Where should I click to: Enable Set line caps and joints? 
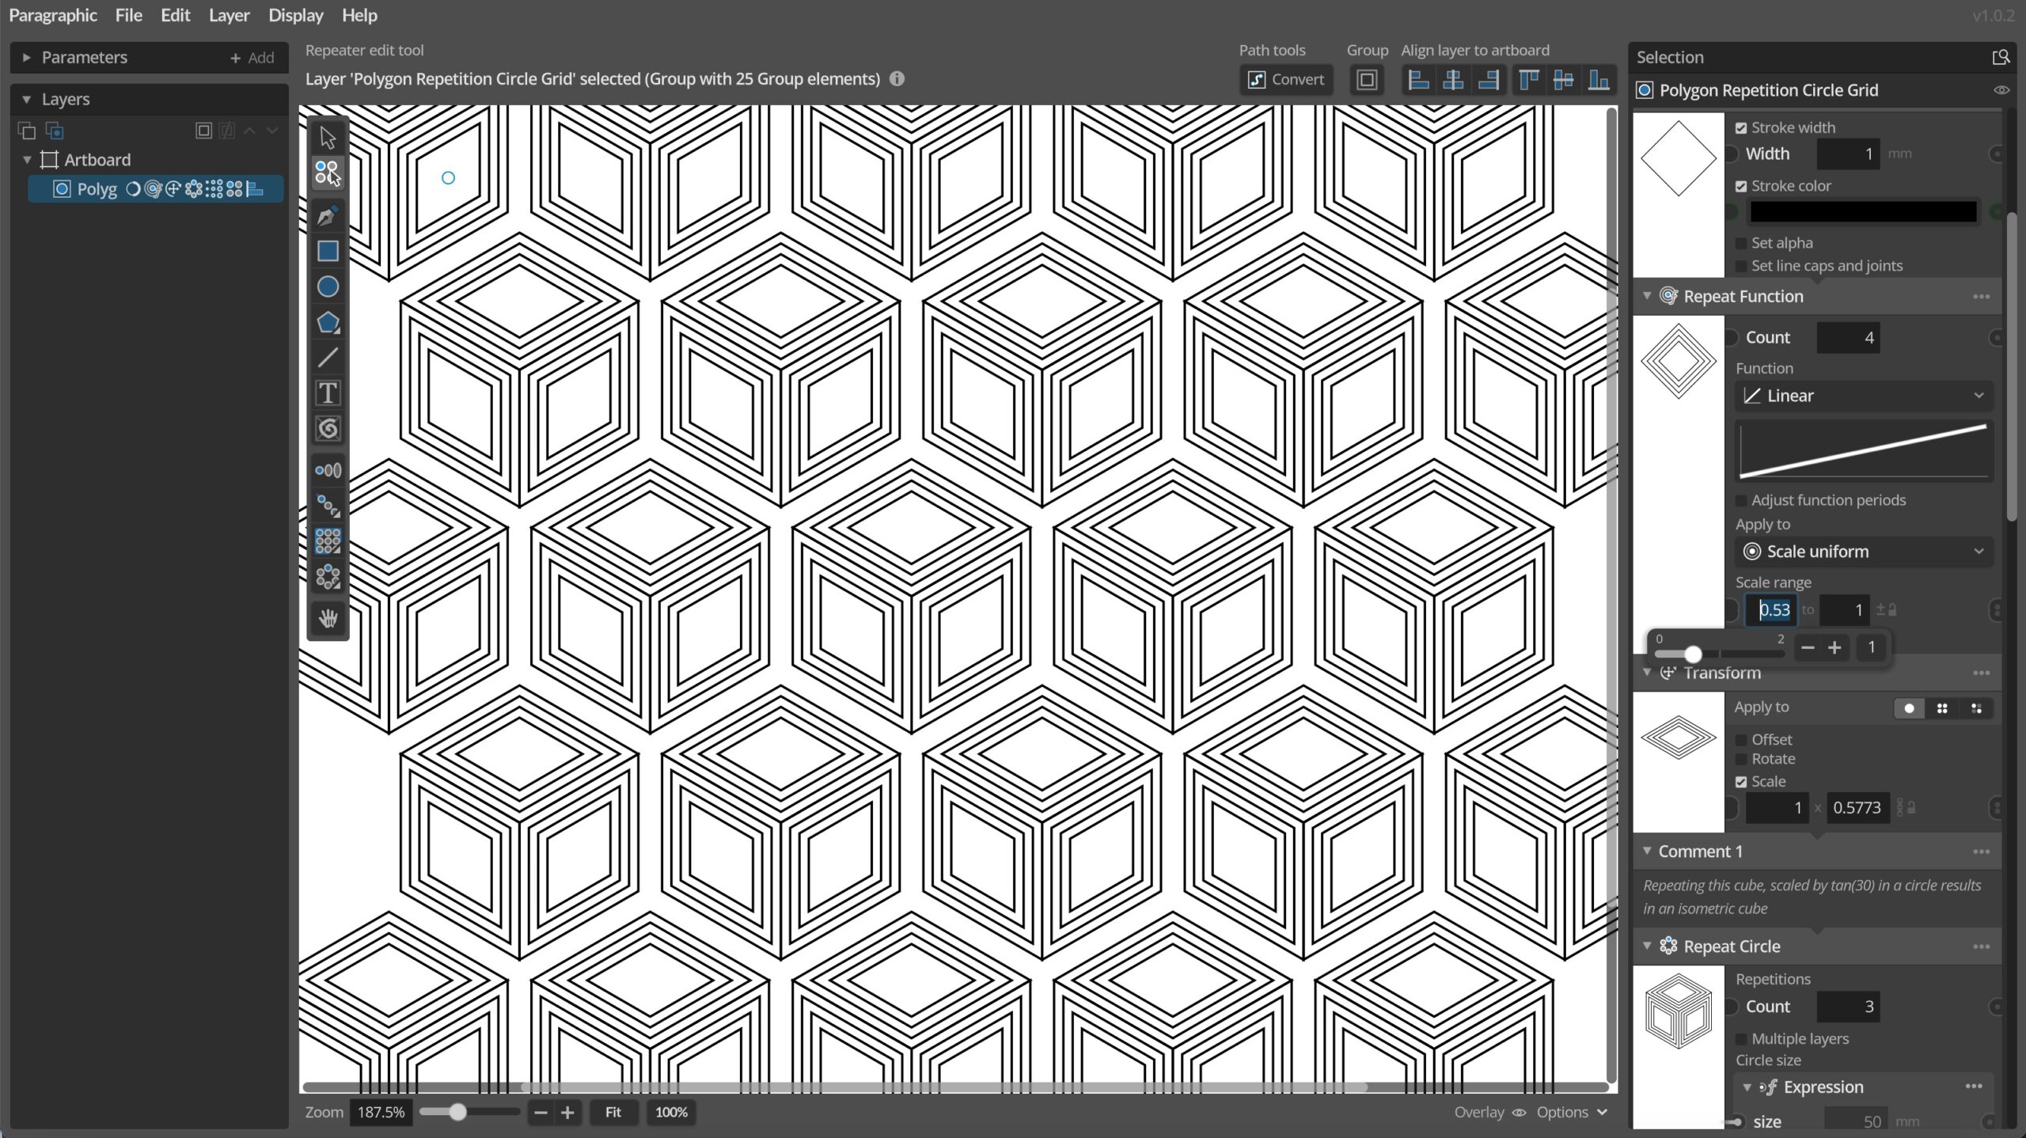pos(1741,266)
